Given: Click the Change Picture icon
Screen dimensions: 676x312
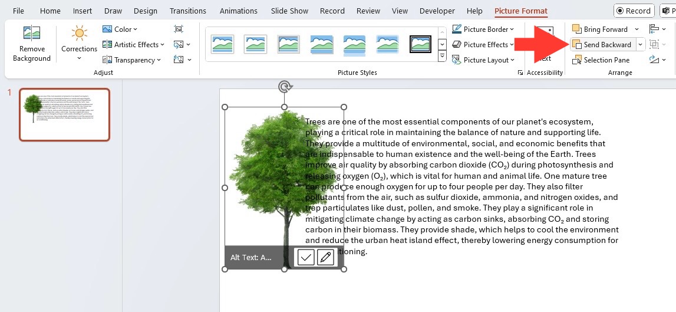Looking at the screenshot, I should [x=179, y=44].
